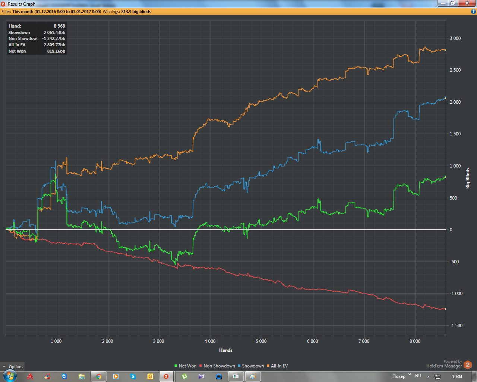Show hidden system tray icons

click(x=428, y=377)
